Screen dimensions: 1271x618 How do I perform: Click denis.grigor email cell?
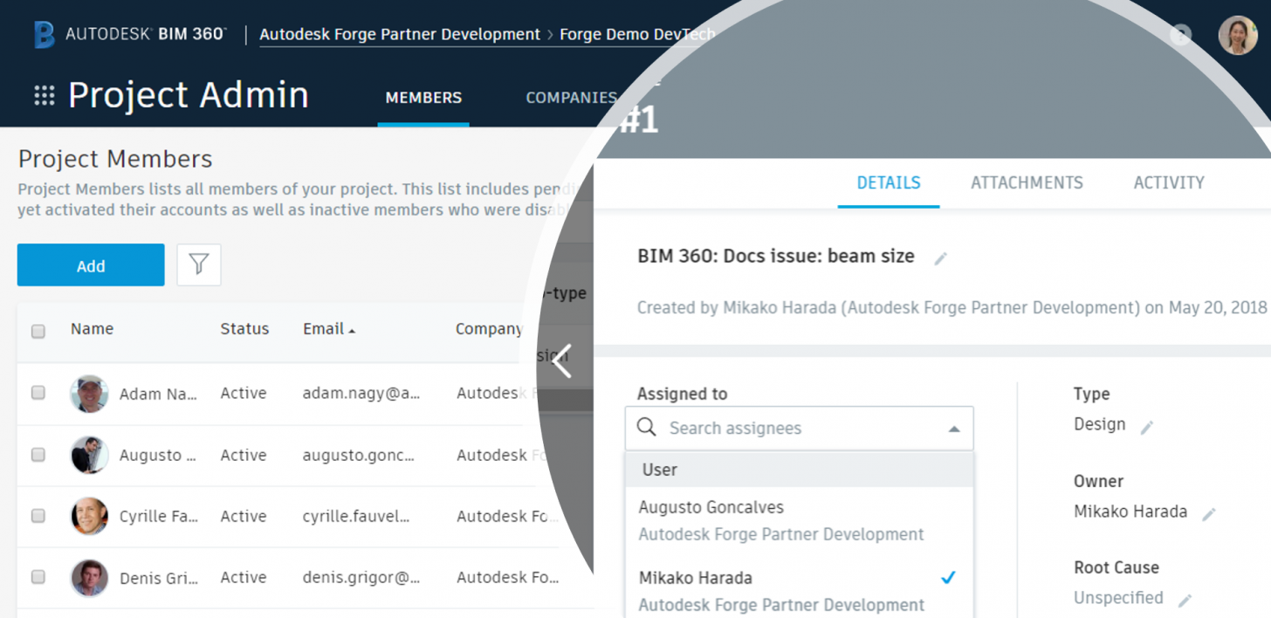point(361,577)
